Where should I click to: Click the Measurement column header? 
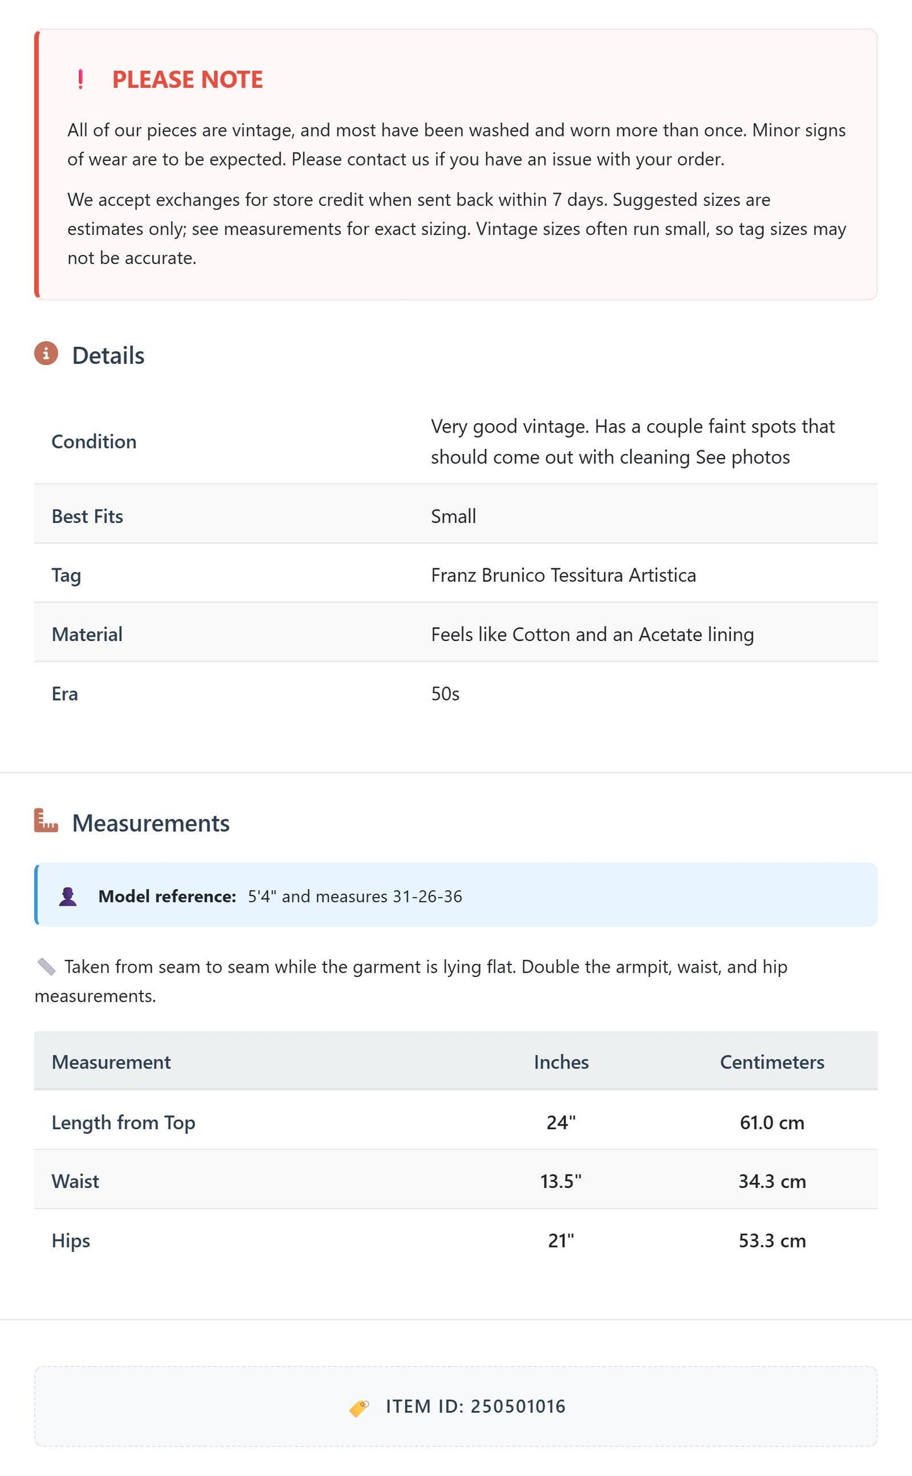[x=111, y=1062]
